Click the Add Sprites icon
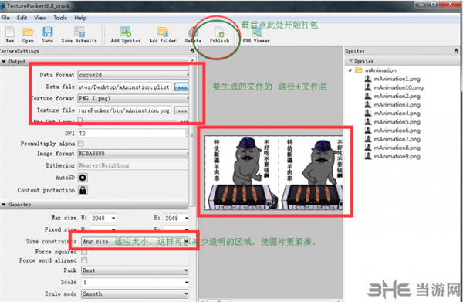 point(126,32)
